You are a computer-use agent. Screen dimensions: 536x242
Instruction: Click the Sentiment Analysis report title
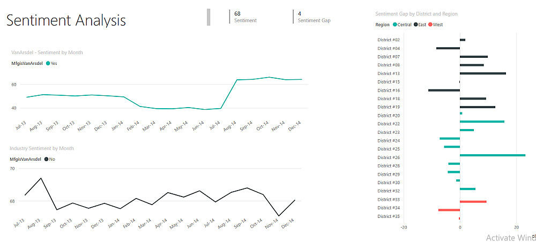66,20
